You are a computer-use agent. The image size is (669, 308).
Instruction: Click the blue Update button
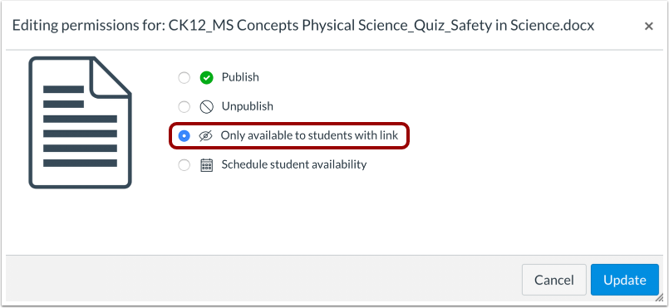pyautogui.click(x=625, y=280)
